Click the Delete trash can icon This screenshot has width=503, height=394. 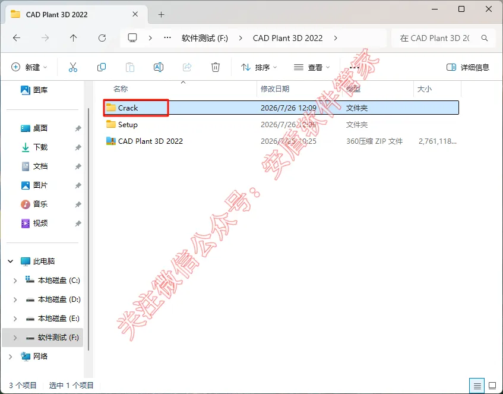[216, 67]
